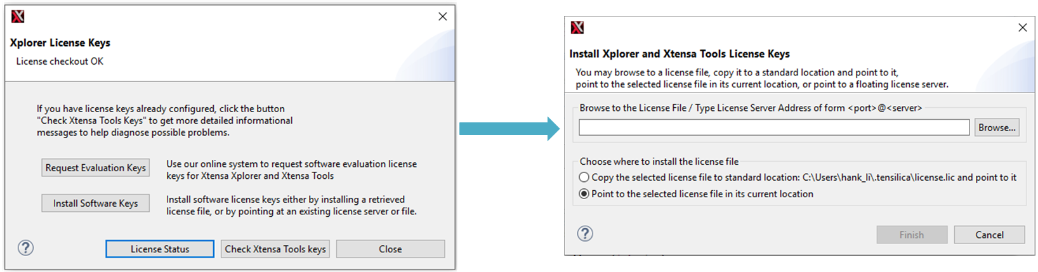Run Check Xtensa Tools keys
1038x272 pixels.
[275, 249]
